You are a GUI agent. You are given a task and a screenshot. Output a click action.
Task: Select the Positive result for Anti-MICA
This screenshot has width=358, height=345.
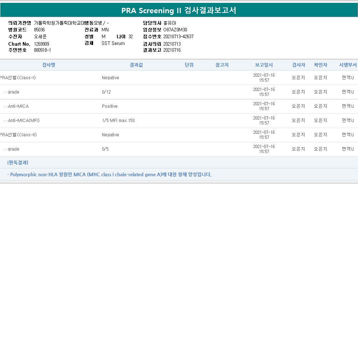pos(110,106)
